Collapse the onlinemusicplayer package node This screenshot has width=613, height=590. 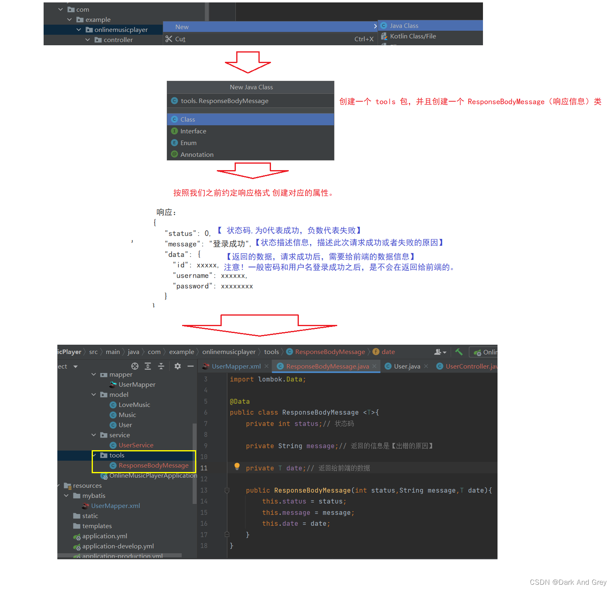(x=79, y=29)
